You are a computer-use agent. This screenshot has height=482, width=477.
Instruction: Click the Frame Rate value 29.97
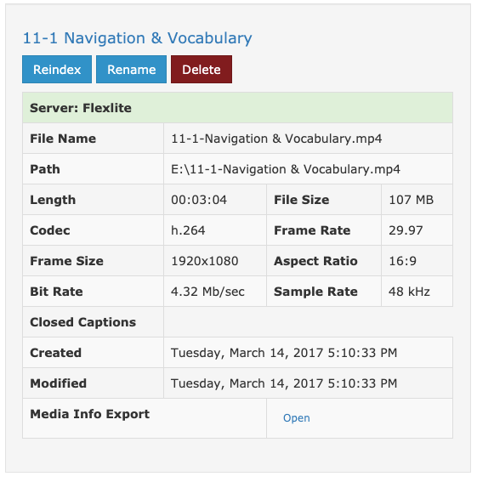pyautogui.click(x=406, y=230)
